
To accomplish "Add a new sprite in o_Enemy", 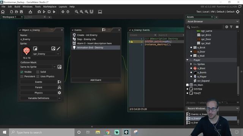I will click(35, 49).
